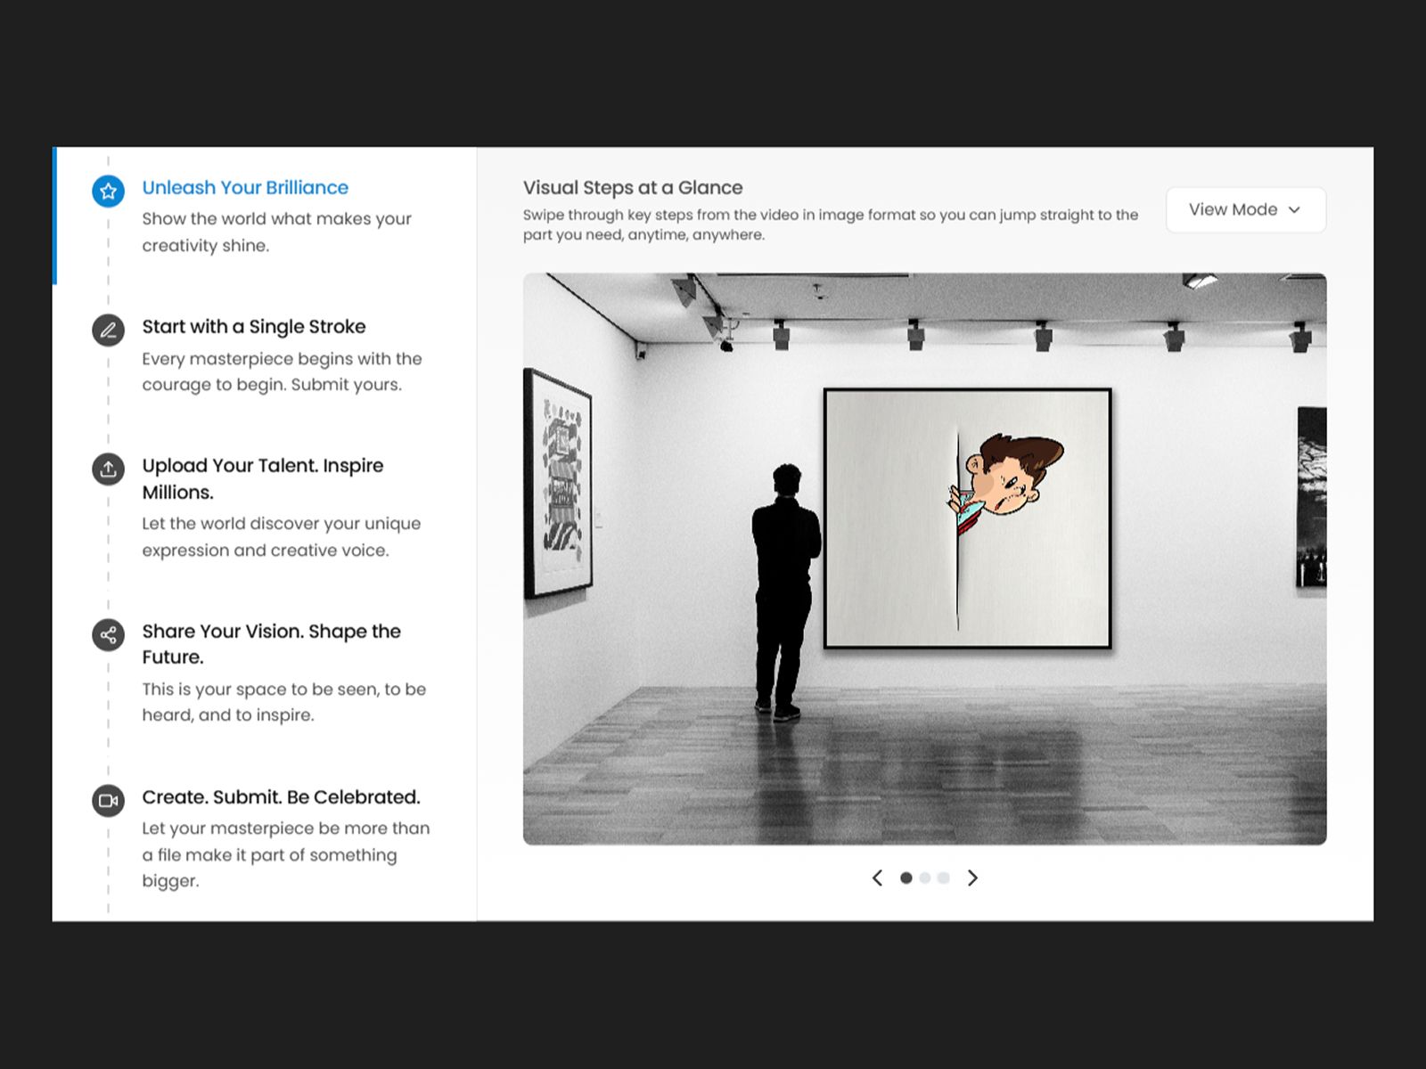
Task: Click the pencil icon for Single Stroke step
Action: click(108, 330)
